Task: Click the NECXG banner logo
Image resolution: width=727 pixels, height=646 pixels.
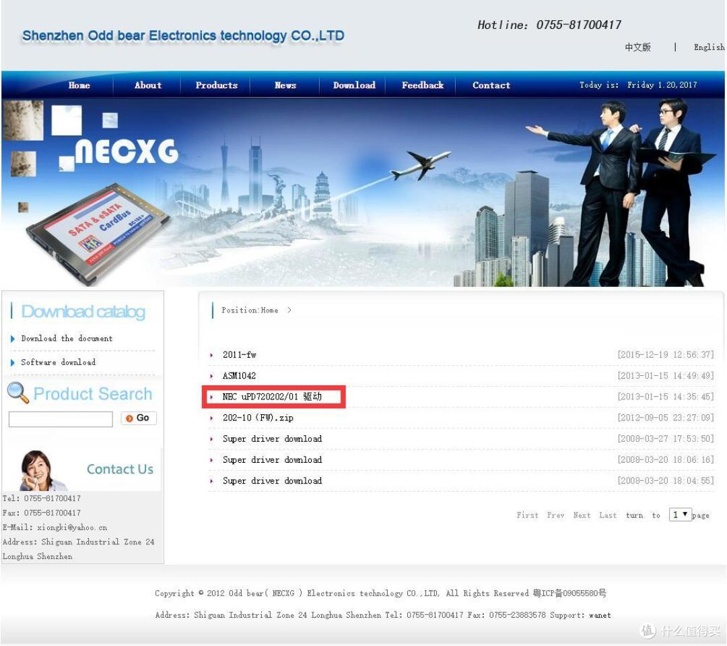Action: point(126,152)
